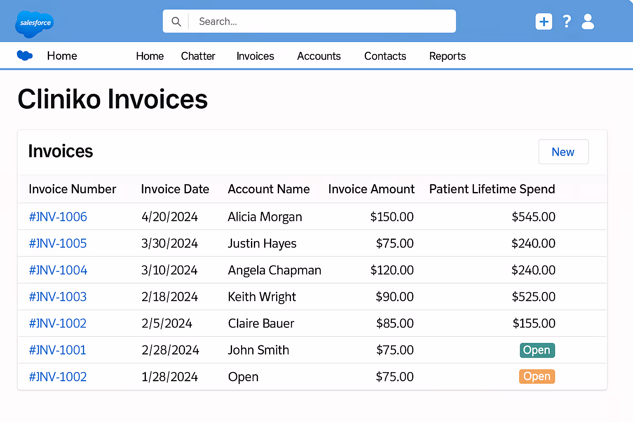Open invoice #INV-1003

pos(58,297)
